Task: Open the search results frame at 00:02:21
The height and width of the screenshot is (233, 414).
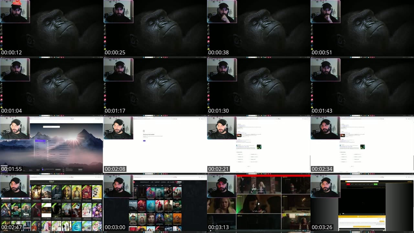Action: 259,146
